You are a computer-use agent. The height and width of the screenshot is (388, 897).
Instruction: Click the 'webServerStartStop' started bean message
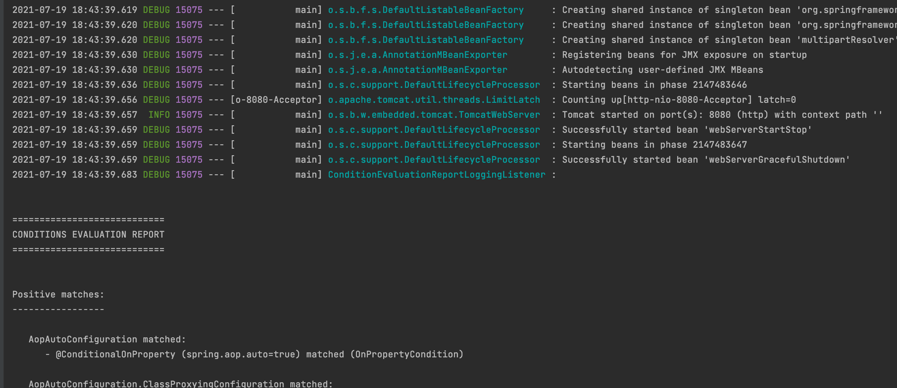687,130
